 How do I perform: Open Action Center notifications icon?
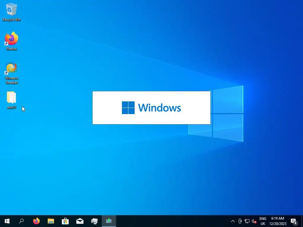[294, 221]
